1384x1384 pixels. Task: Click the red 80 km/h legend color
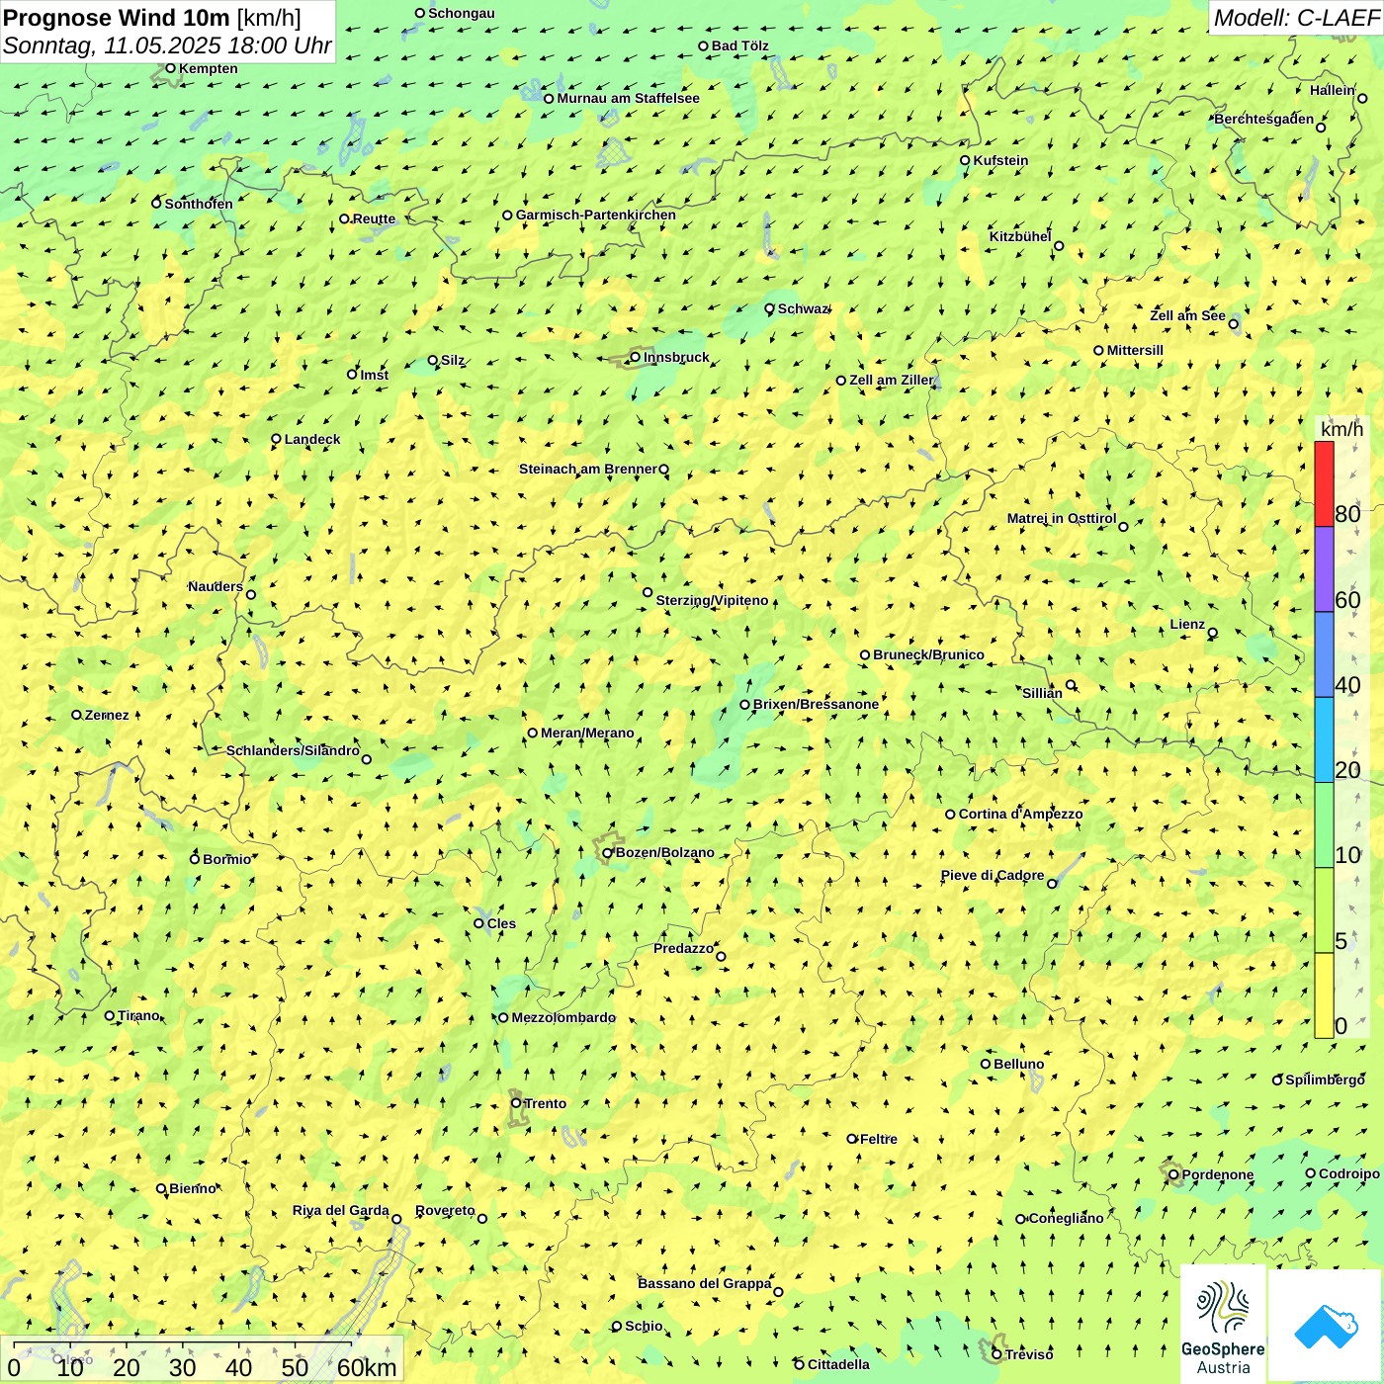[x=1324, y=483]
